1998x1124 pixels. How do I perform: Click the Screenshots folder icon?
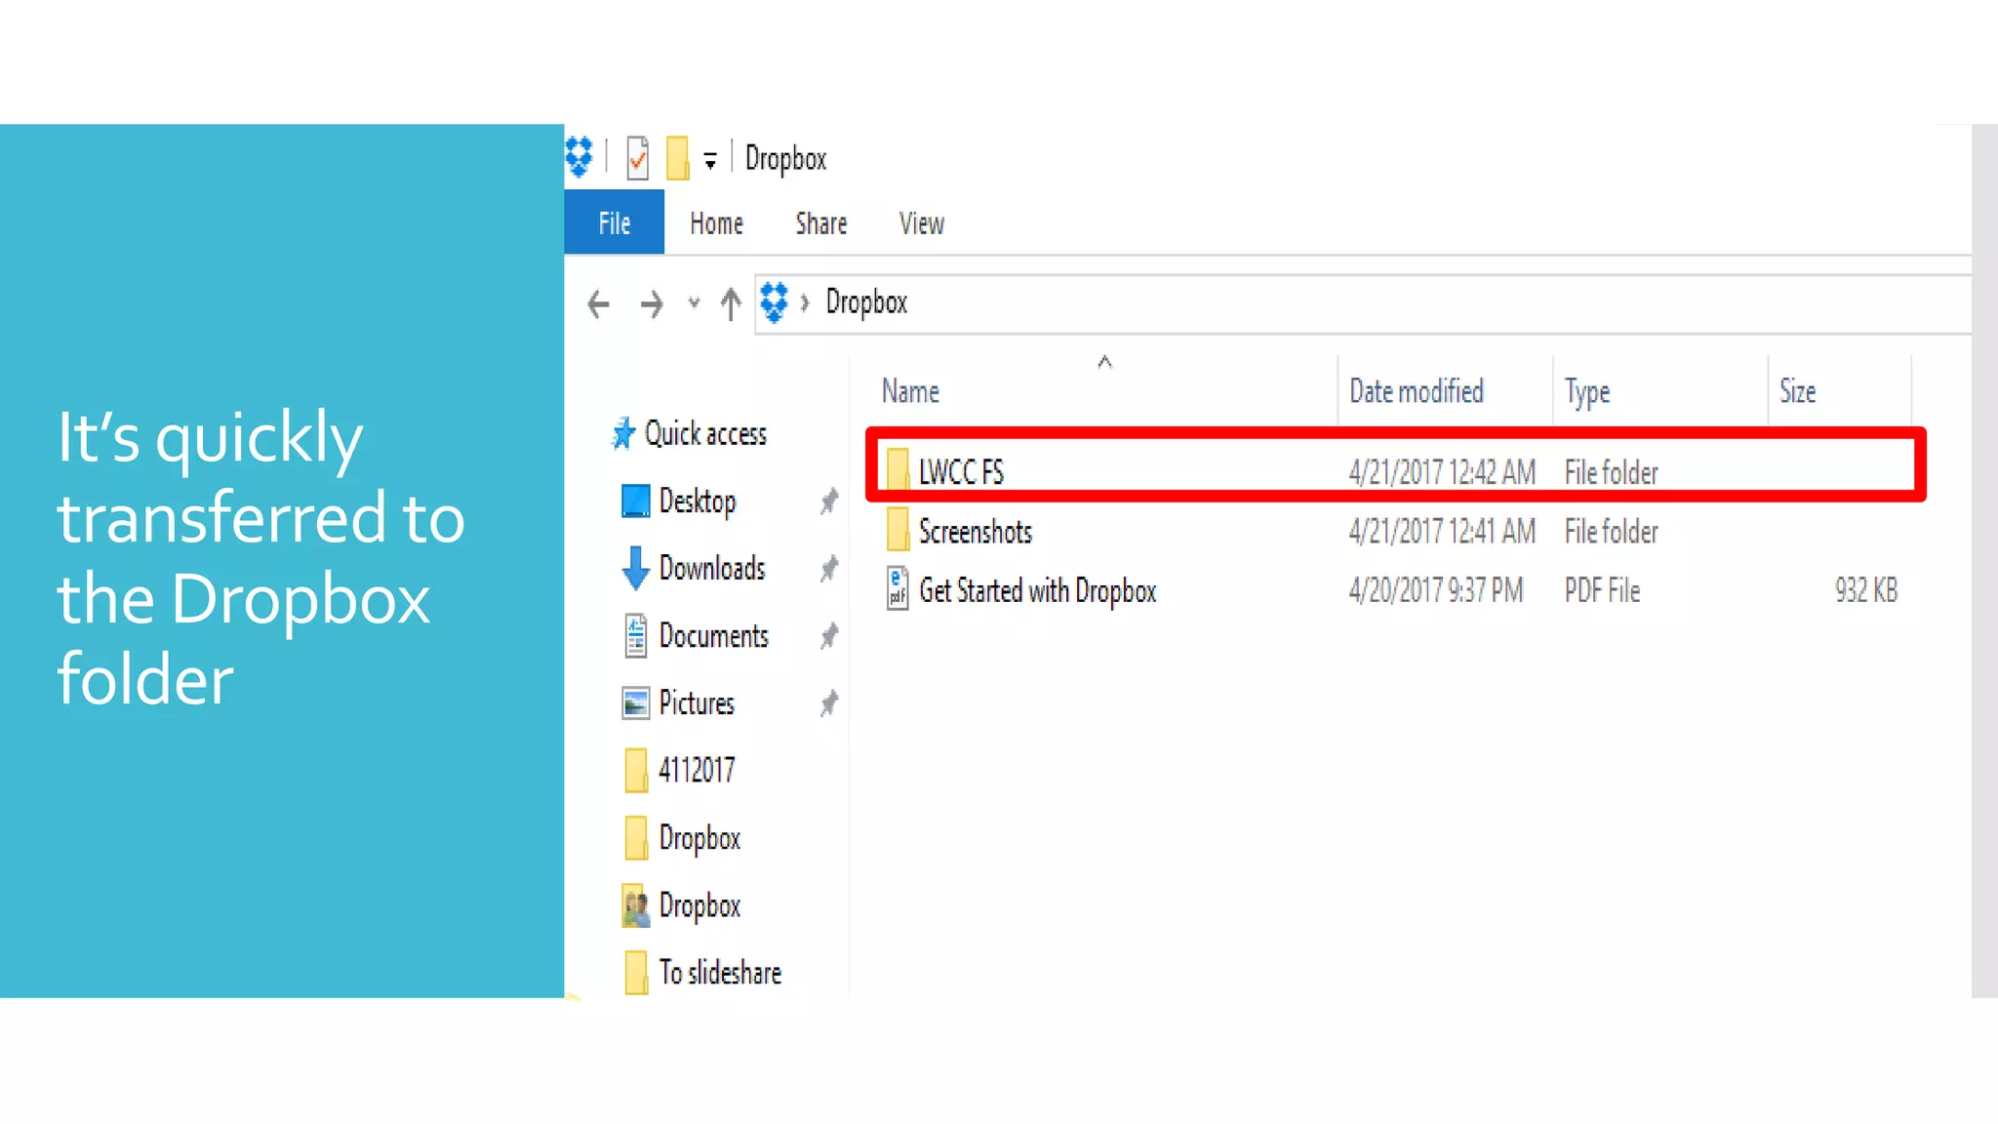tap(898, 529)
